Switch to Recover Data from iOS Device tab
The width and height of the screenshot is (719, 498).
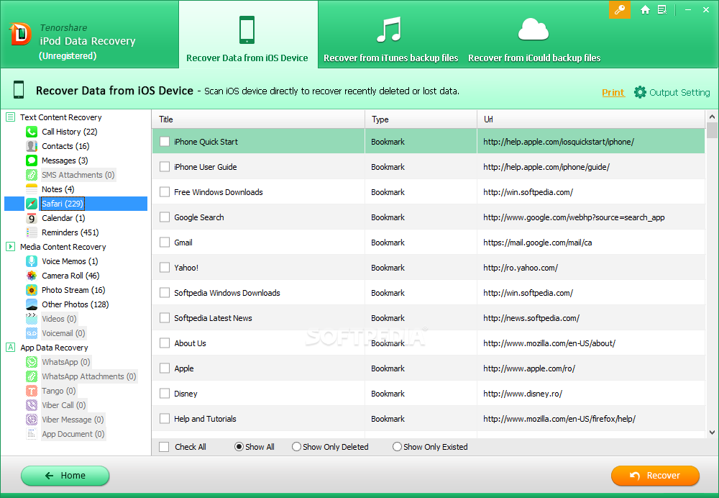tap(247, 35)
